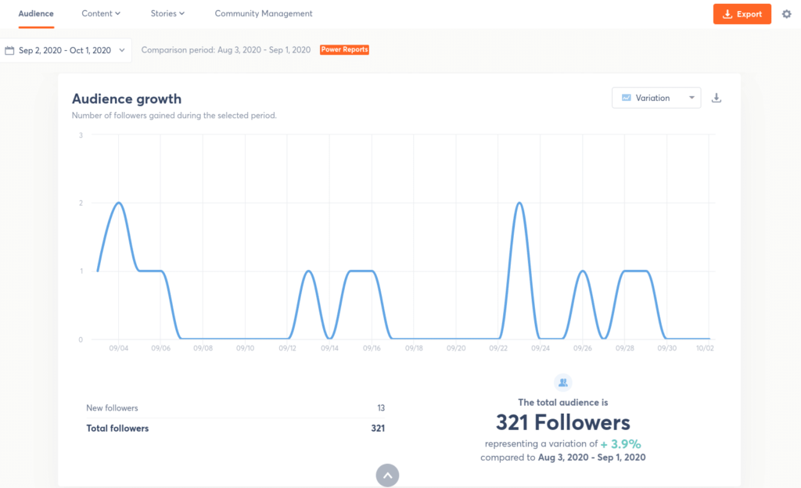Click the 09/04 peak on the graph line
Image resolution: width=801 pixels, height=488 pixels.
coord(119,203)
